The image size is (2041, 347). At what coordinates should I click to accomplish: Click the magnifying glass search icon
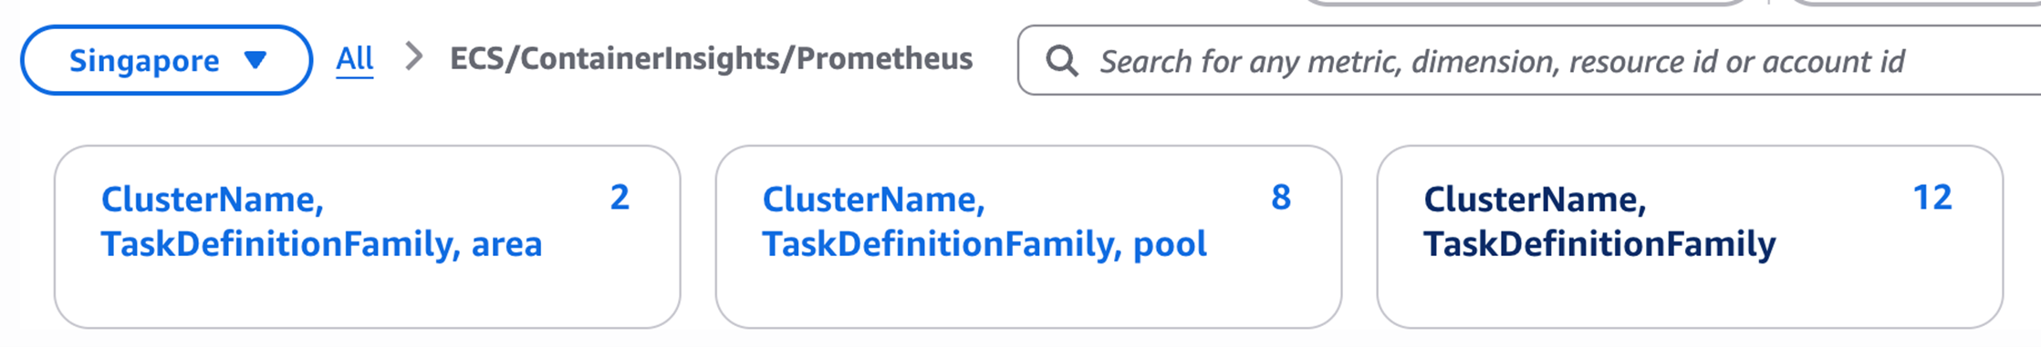point(1061,61)
